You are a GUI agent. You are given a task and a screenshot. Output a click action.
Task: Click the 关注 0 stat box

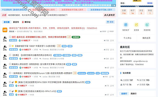pyautogui.click(x=141, y=12)
